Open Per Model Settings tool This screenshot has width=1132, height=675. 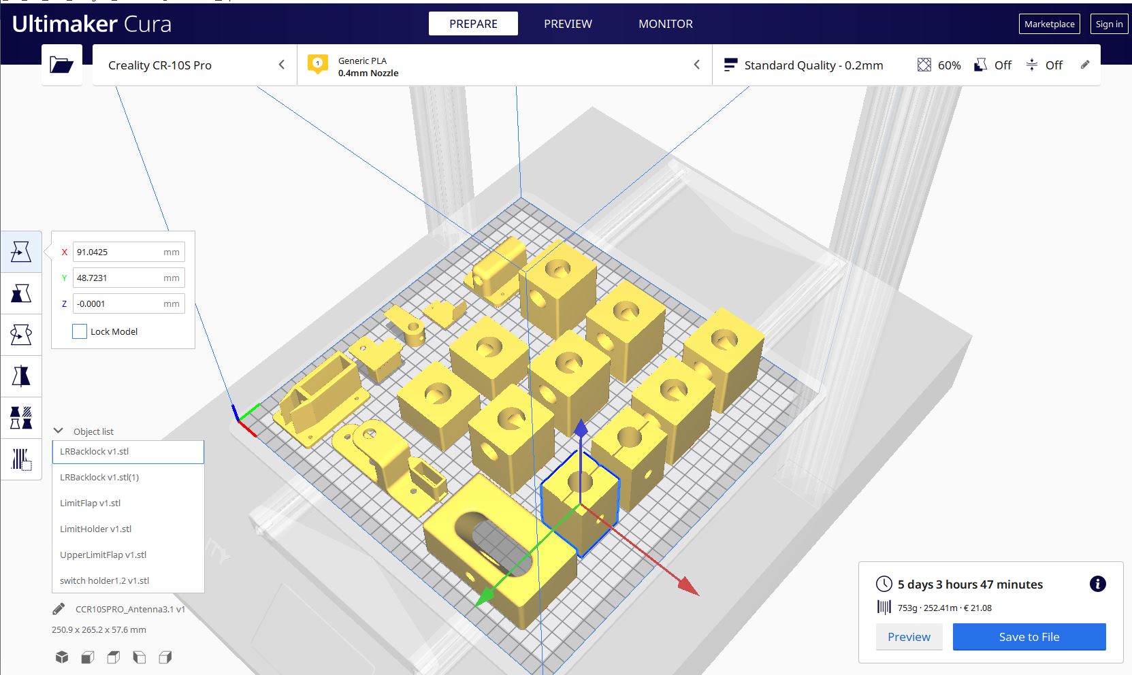click(x=21, y=418)
